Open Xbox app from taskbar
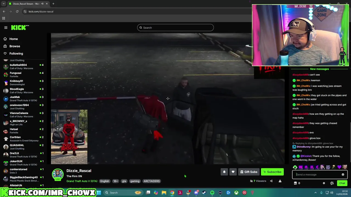This screenshot has height=197, width=351. pyautogui.click(x=236, y=193)
